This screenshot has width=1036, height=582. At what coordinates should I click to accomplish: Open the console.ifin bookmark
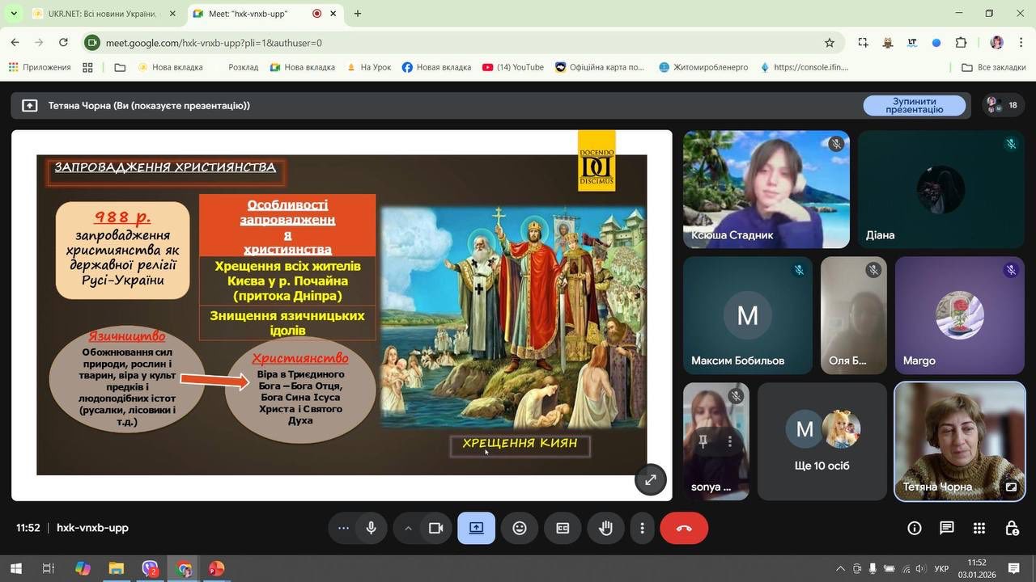pyautogui.click(x=805, y=67)
